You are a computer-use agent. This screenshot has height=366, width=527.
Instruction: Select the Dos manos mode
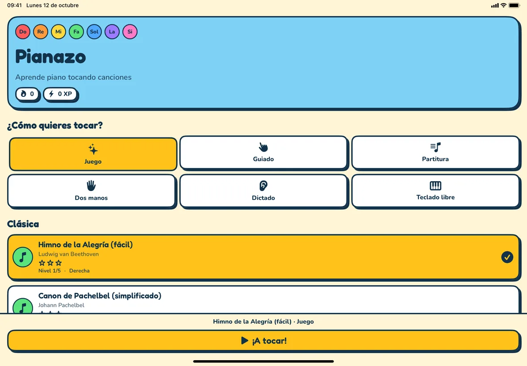(x=92, y=191)
